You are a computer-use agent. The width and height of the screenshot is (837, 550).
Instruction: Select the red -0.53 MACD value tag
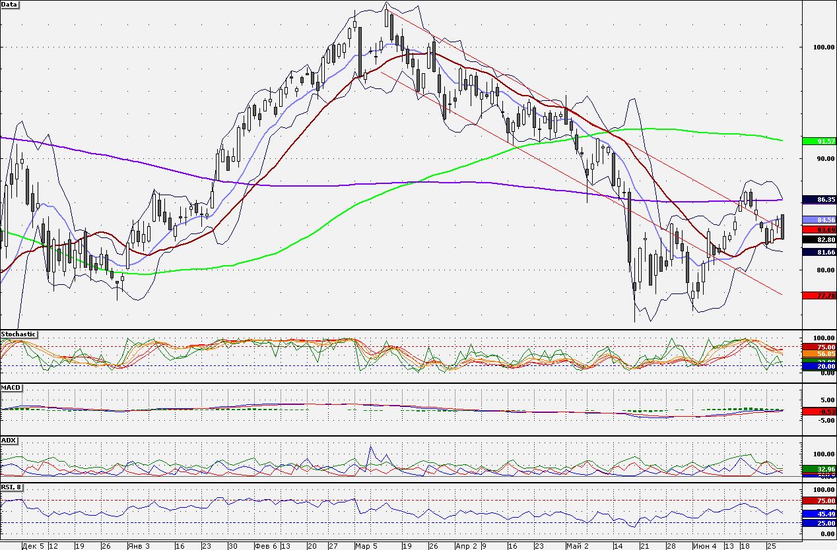(819, 412)
